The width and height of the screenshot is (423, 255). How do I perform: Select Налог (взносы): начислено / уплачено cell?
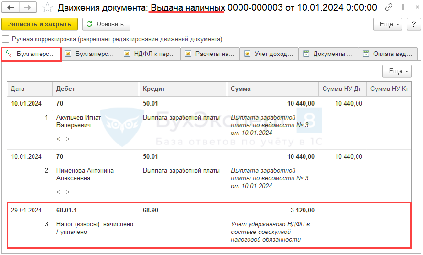(95, 228)
